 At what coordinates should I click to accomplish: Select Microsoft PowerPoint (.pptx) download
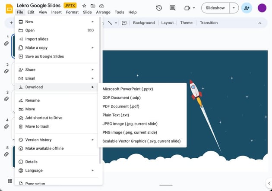pyautogui.click(x=127, y=89)
